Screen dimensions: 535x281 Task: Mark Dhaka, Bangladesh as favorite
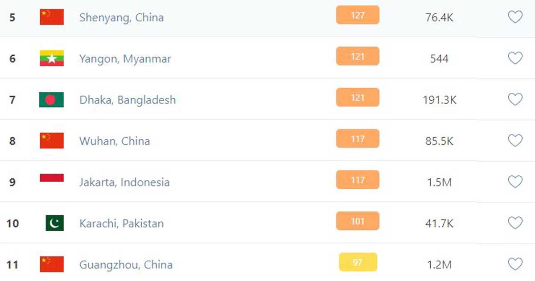(x=515, y=99)
